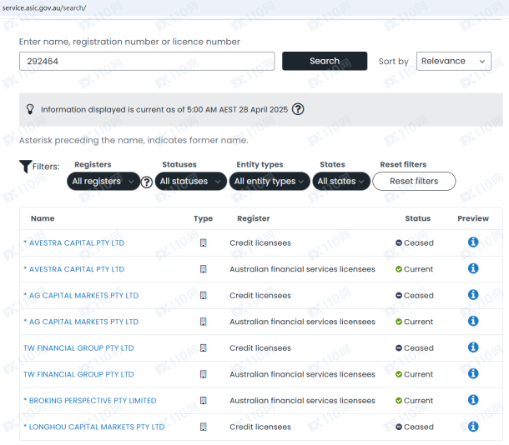Viewport: 509px width, 445px height.
Task: Open AG Capital Markets financial services licensee link
Action: (x=81, y=322)
